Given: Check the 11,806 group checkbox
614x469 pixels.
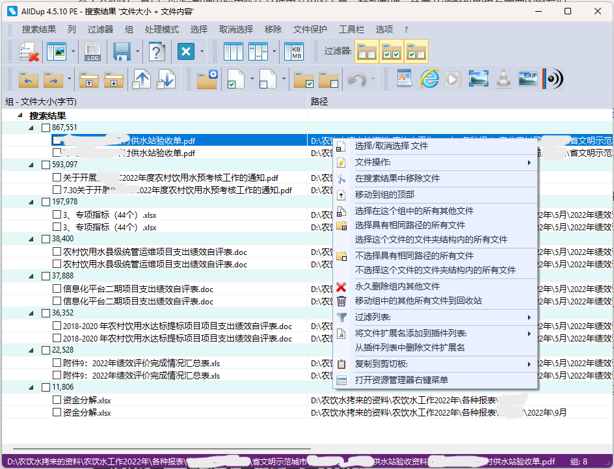Looking at the screenshot, I should [x=46, y=387].
